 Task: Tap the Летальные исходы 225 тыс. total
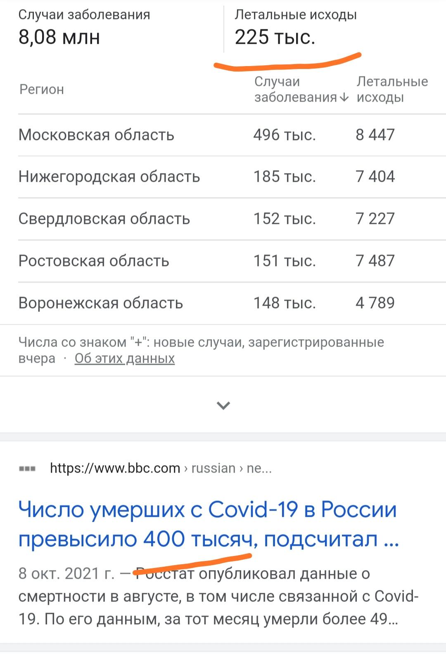tap(275, 37)
